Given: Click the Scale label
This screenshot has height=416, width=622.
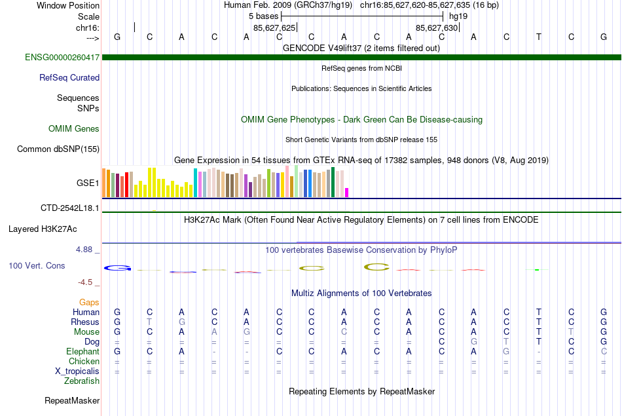Looking at the screenshot, I should pos(88,16).
